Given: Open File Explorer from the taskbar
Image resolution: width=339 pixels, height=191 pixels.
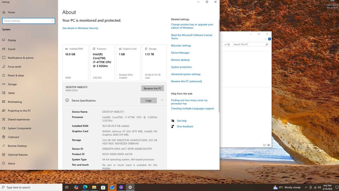Looking at the screenshot, I should 94,187.
